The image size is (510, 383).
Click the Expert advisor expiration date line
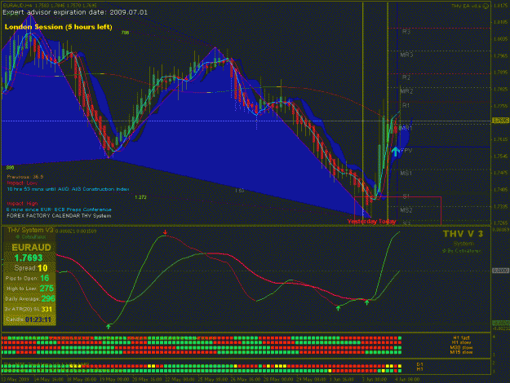point(75,12)
